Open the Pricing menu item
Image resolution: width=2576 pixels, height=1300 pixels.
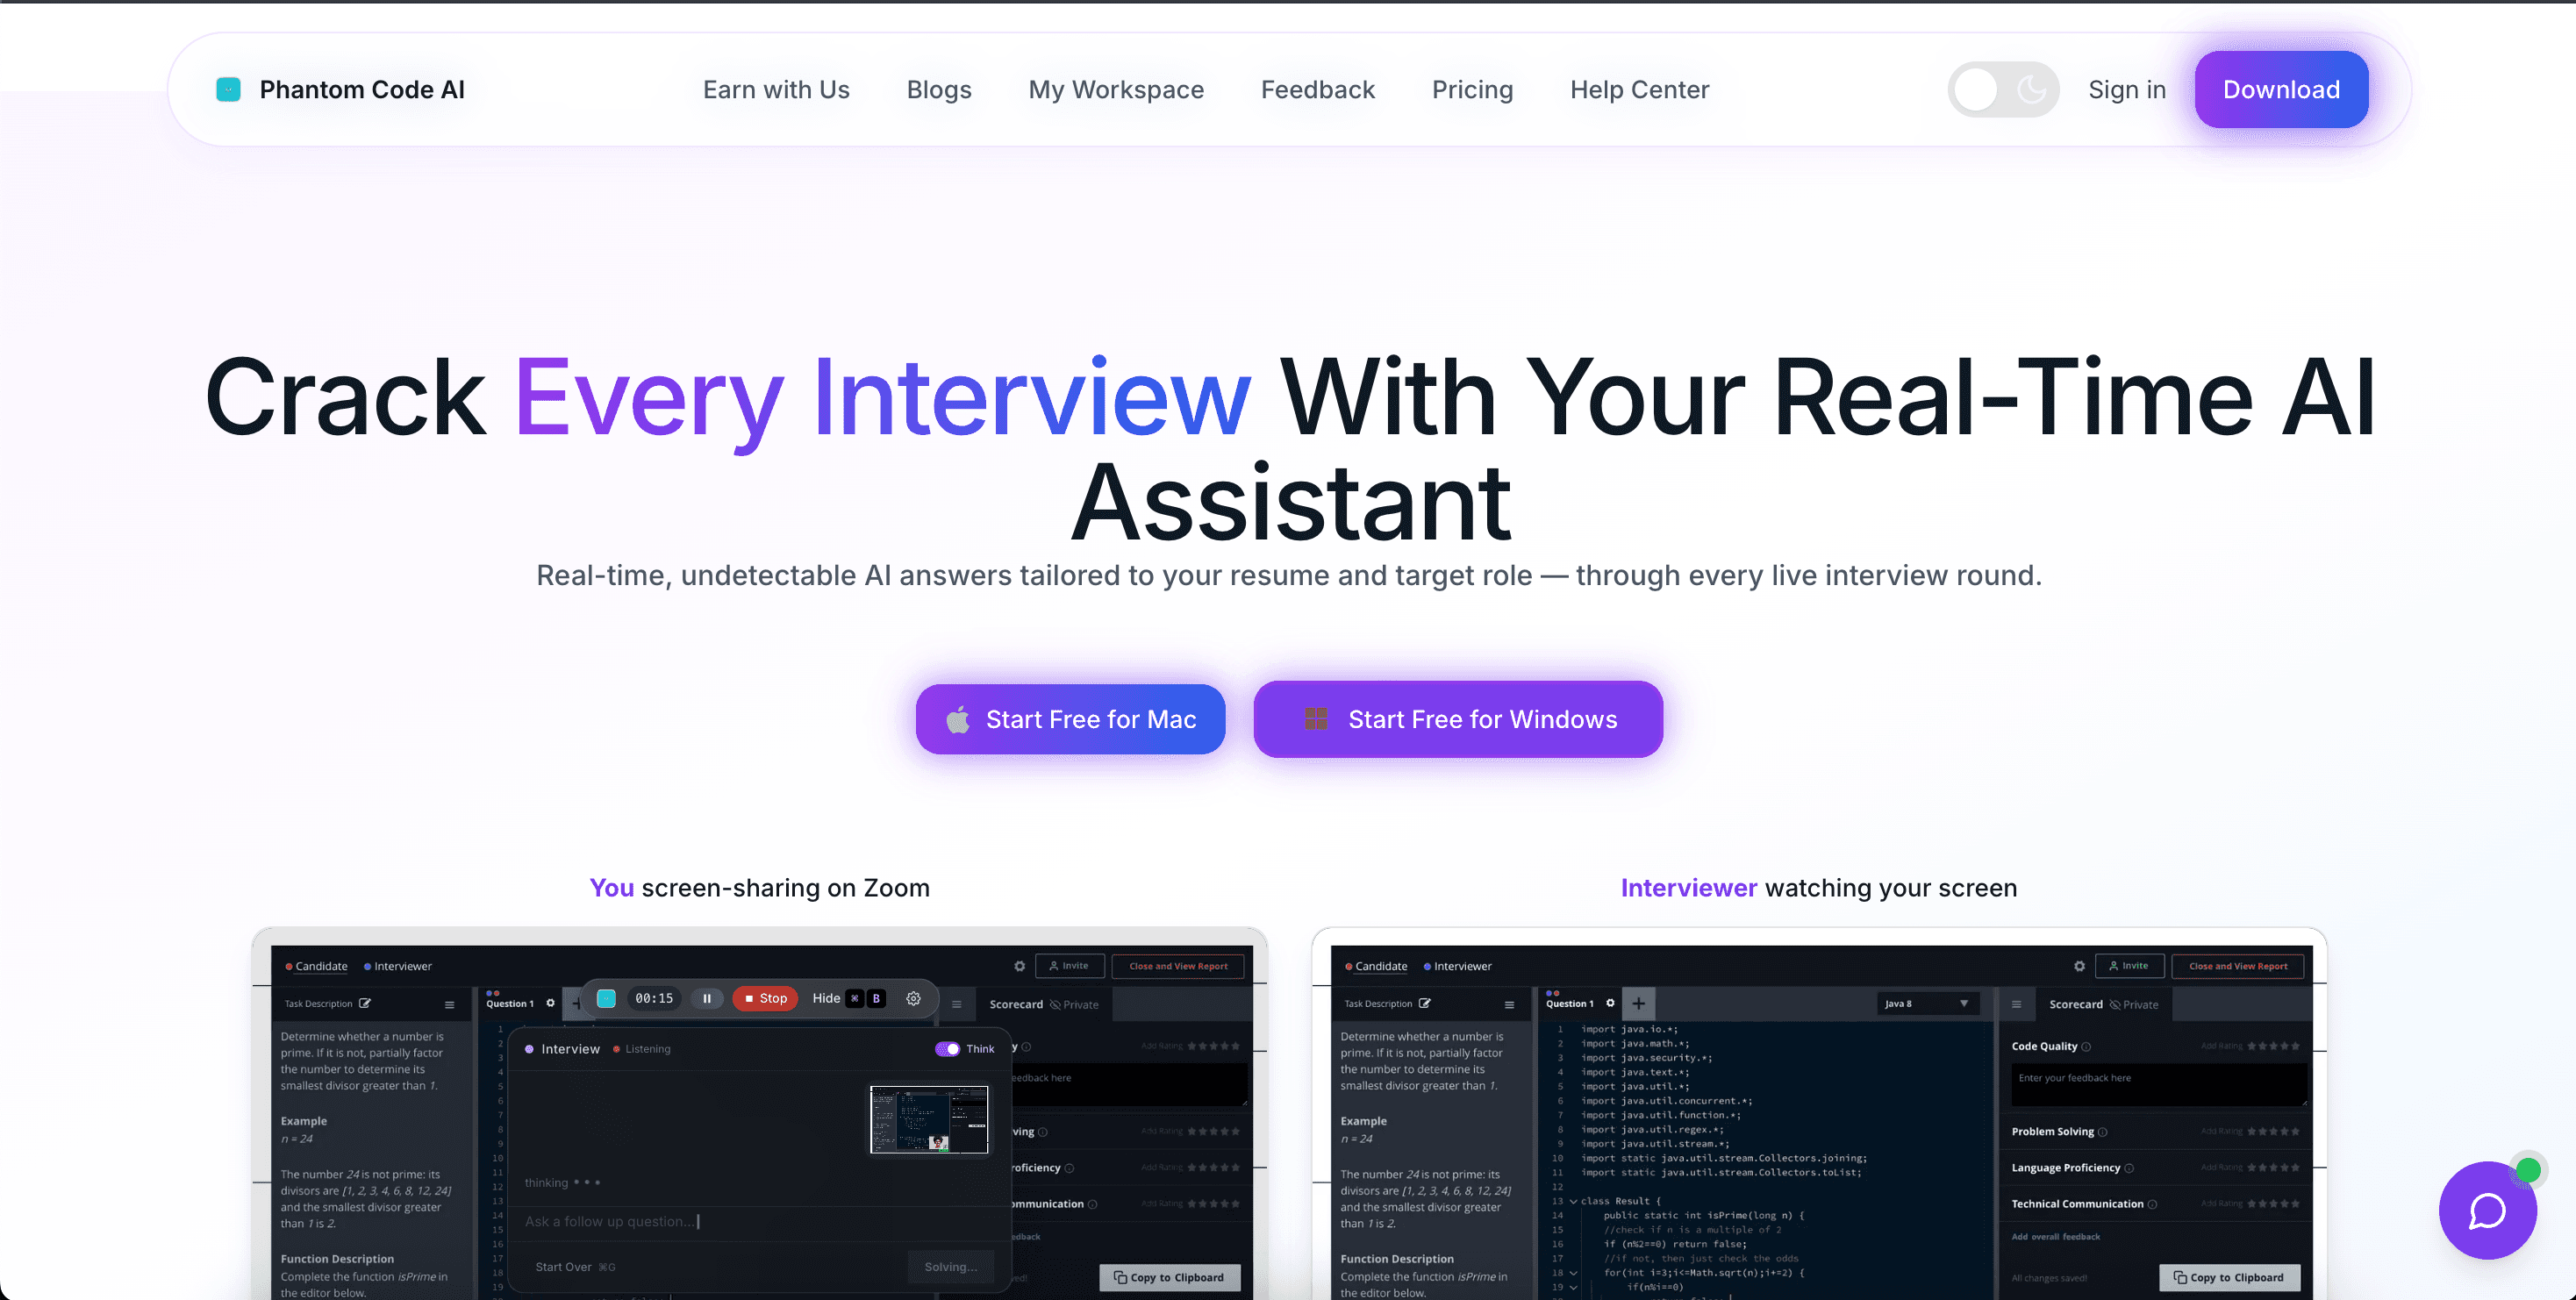point(1472,90)
